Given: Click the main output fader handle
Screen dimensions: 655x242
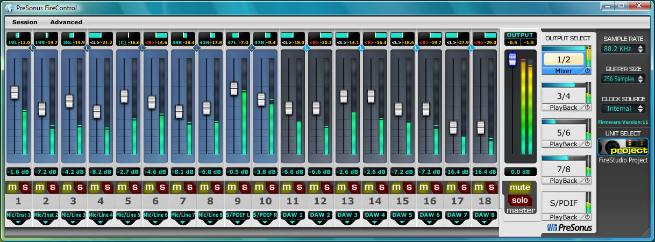Looking at the screenshot, I should pos(512,60).
